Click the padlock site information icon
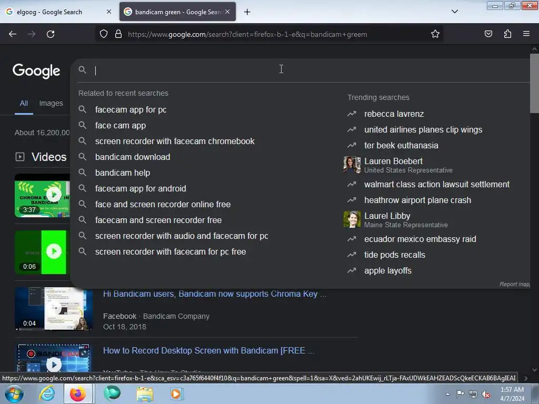The width and height of the screenshot is (539, 404). coord(118,34)
